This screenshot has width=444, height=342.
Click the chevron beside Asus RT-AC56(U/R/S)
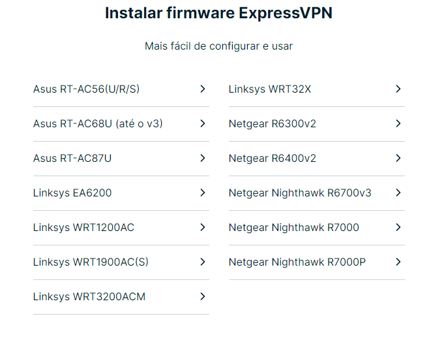coord(203,89)
